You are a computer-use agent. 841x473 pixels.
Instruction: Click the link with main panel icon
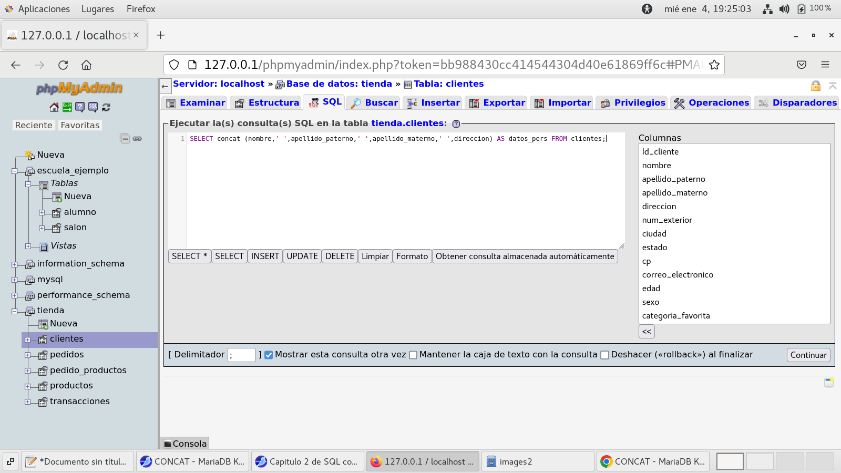click(137, 139)
